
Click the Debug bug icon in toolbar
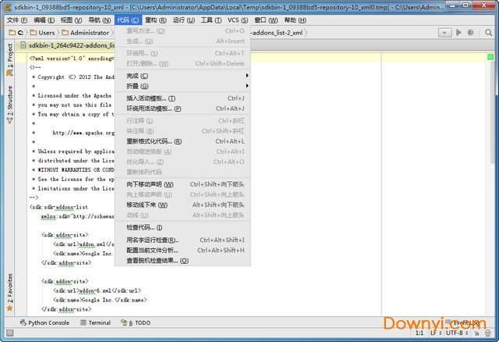(x=471, y=32)
